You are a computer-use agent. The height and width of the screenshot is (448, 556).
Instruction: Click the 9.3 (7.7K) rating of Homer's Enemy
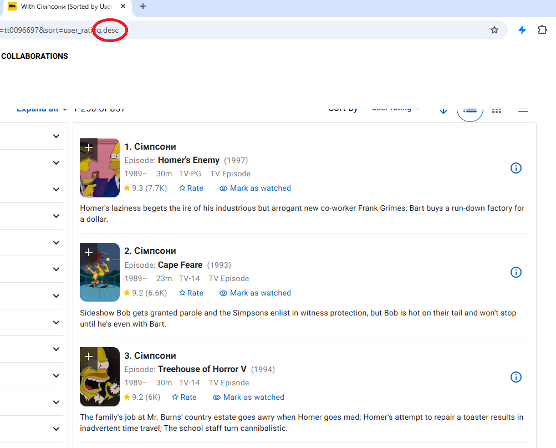(x=145, y=189)
